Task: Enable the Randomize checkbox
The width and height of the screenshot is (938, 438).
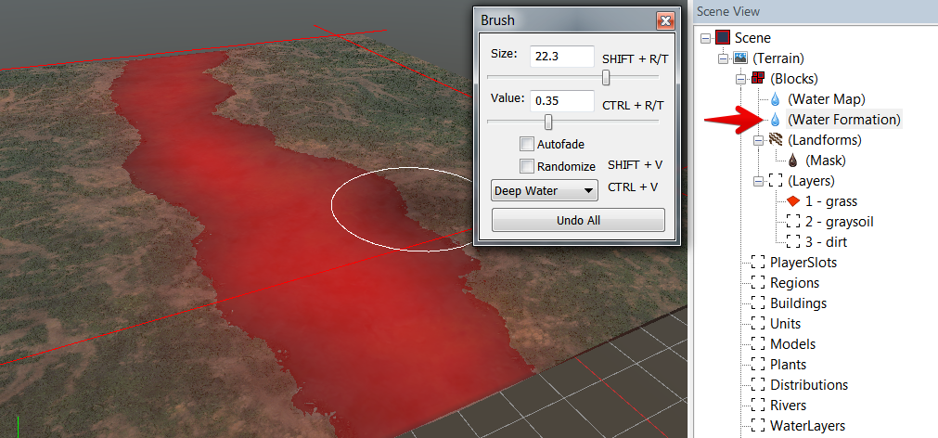Action: point(527,166)
